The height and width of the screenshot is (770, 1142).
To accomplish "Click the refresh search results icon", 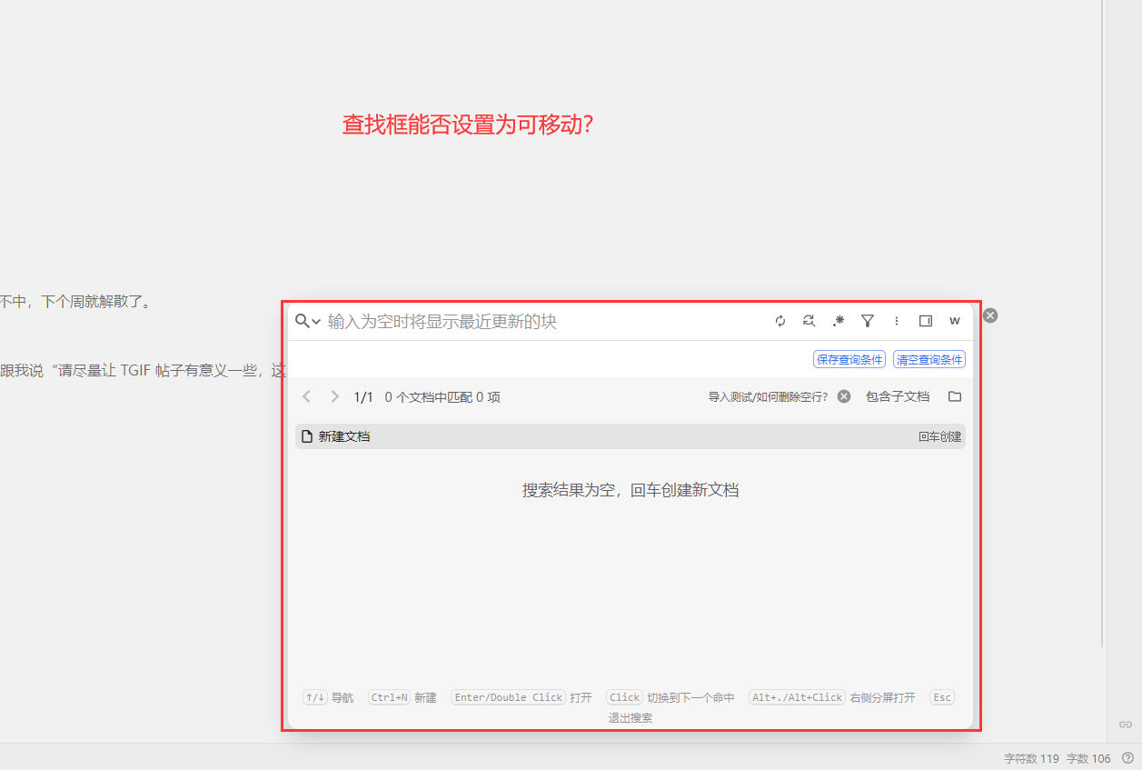I will coord(780,321).
